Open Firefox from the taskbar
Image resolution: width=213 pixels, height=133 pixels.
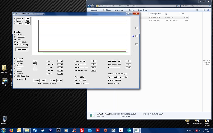pyautogui.click(x=11, y=130)
